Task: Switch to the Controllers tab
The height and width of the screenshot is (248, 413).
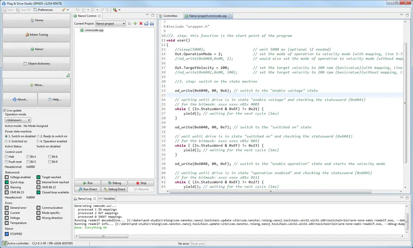Action: pyautogui.click(x=170, y=16)
